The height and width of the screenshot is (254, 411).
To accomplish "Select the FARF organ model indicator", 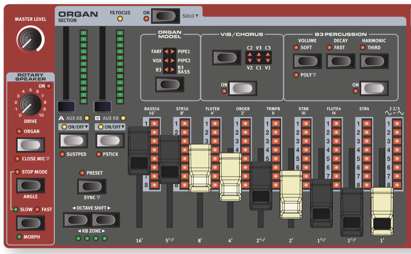I will tap(167, 52).
